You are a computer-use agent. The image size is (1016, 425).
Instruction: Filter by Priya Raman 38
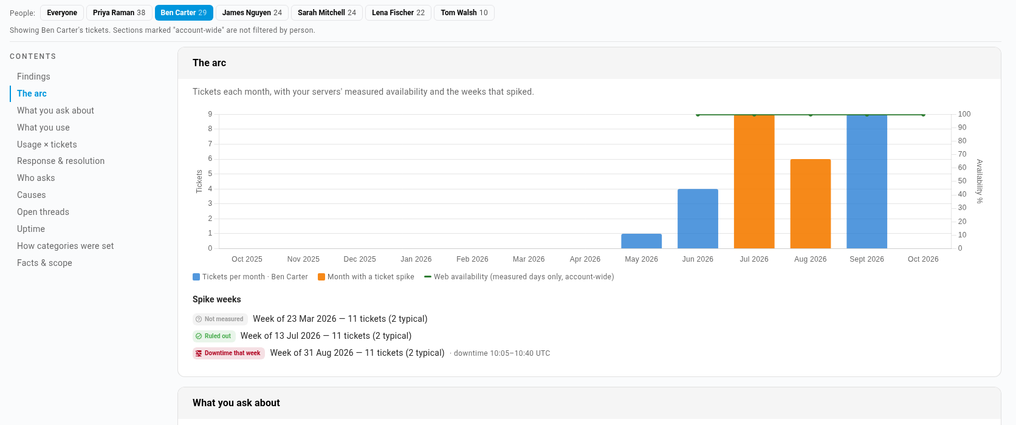(119, 13)
